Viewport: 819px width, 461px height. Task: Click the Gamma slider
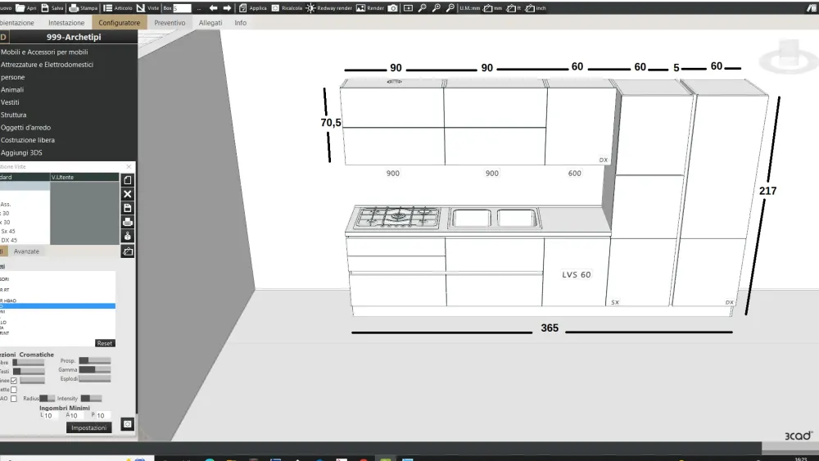tap(94, 369)
